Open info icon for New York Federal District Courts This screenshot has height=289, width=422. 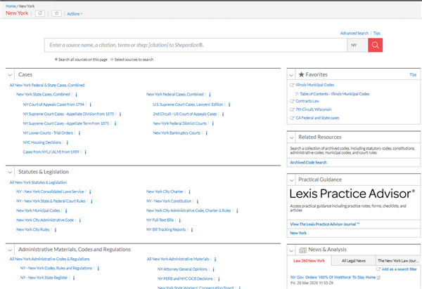(213, 123)
